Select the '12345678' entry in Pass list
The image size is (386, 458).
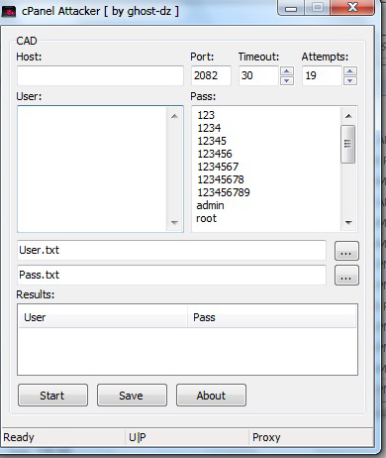[x=221, y=179]
